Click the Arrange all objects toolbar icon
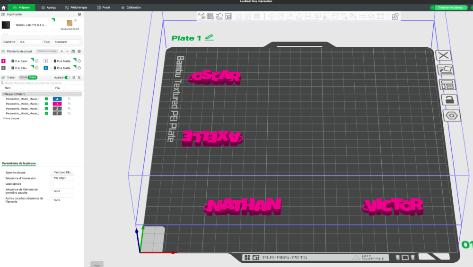The height and width of the screenshot is (267, 473). click(x=228, y=16)
